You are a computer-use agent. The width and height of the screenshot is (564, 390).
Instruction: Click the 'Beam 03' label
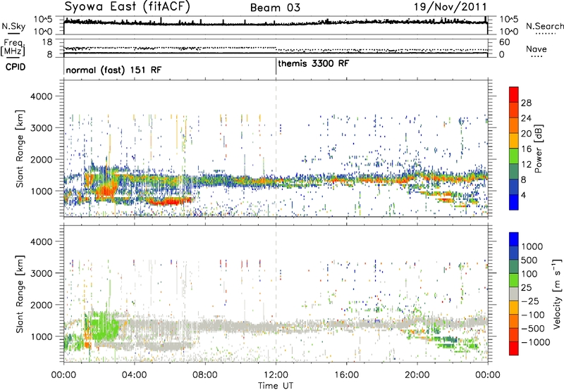(275, 8)
